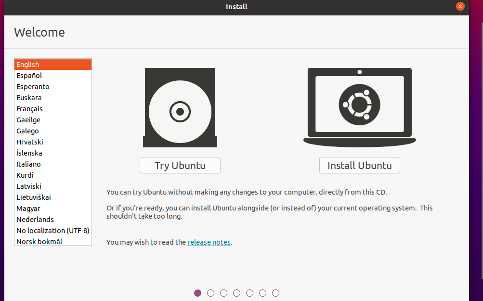This screenshot has height=301, width=483.
Task: Choose Français as the language
Action: (x=53, y=109)
